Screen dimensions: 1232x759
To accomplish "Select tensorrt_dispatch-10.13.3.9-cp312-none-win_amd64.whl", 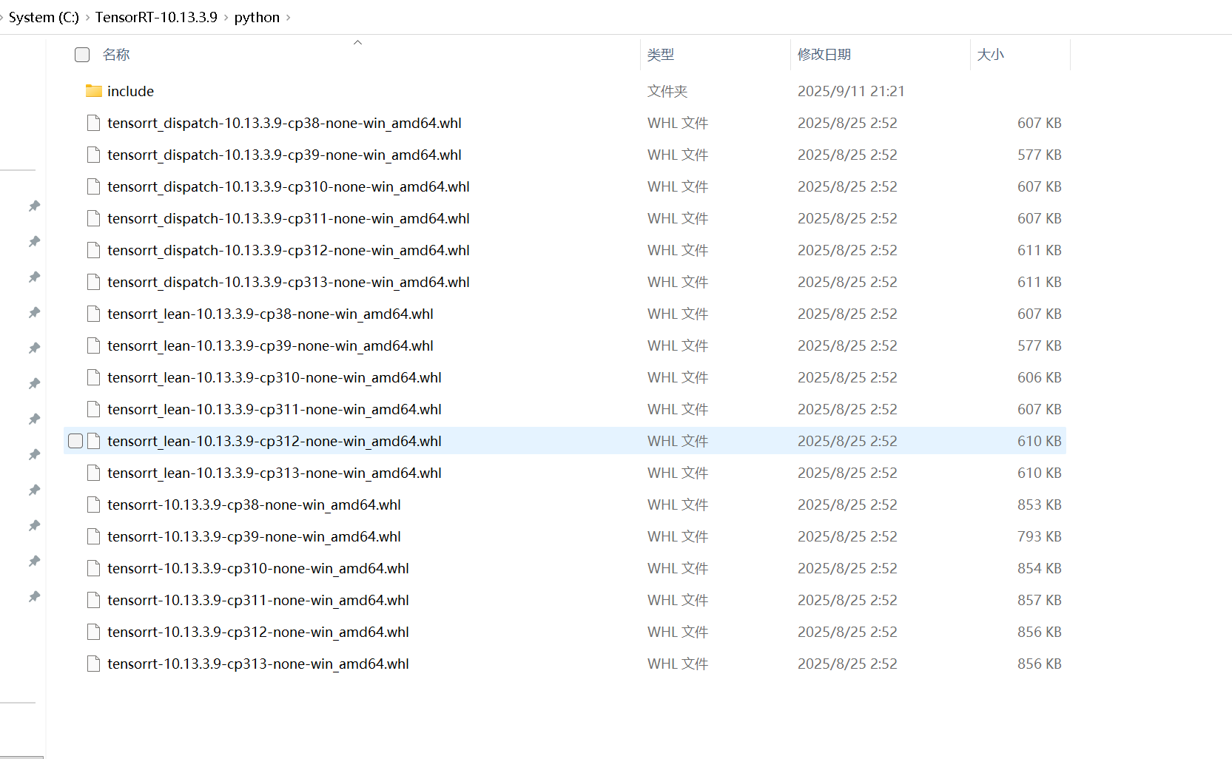I will click(289, 250).
